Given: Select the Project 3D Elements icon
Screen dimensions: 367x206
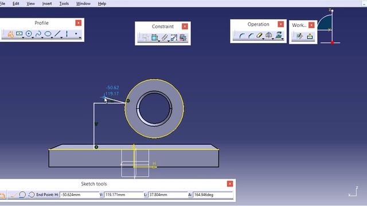Looking at the screenshot, I should [x=278, y=35].
